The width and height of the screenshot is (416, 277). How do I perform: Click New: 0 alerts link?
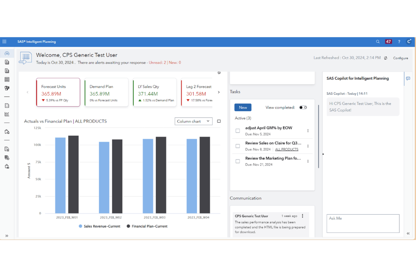point(175,63)
